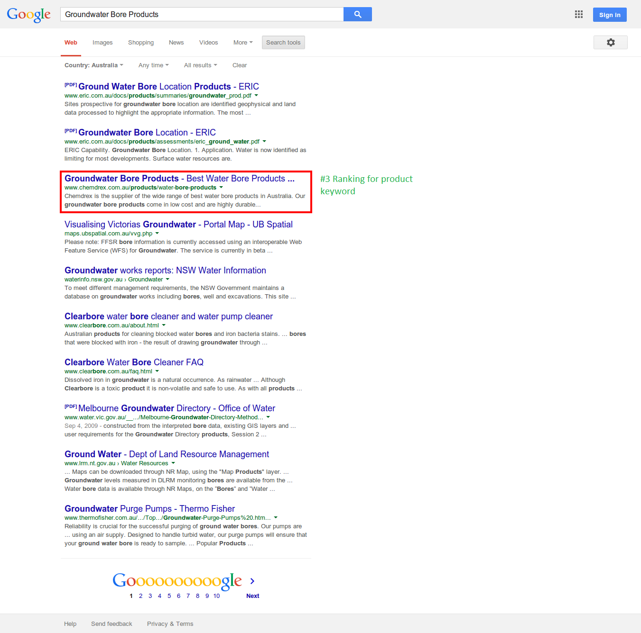Go to results page 4

click(159, 596)
